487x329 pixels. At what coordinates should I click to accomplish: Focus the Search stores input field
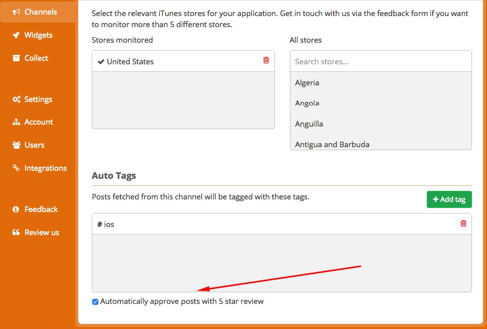pos(381,62)
